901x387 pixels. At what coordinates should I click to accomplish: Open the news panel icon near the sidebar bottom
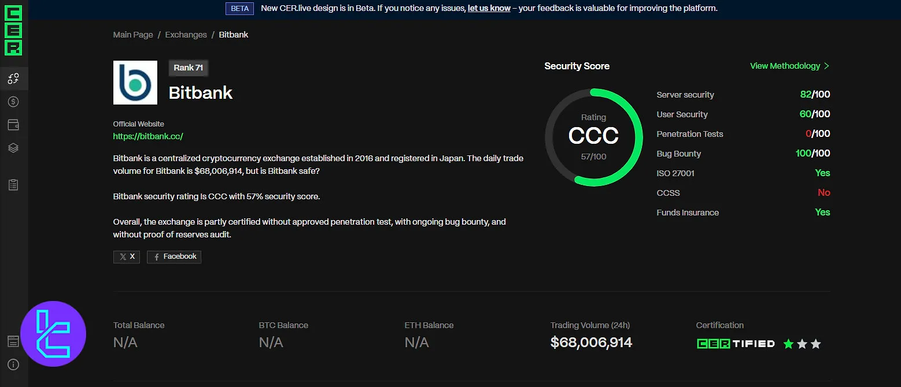pyautogui.click(x=13, y=341)
